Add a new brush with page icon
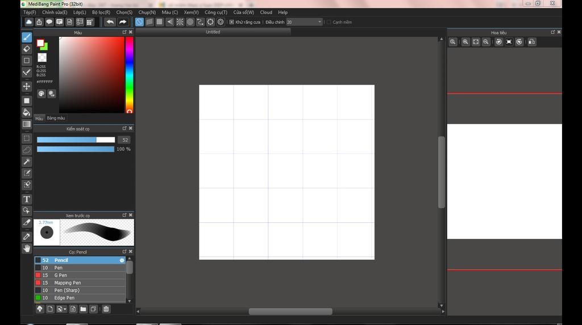The width and height of the screenshot is (582, 325). pyautogui.click(x=50, y=309)
